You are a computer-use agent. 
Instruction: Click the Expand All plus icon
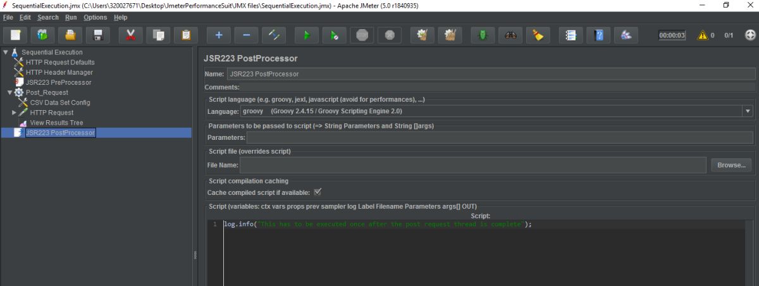219,35
